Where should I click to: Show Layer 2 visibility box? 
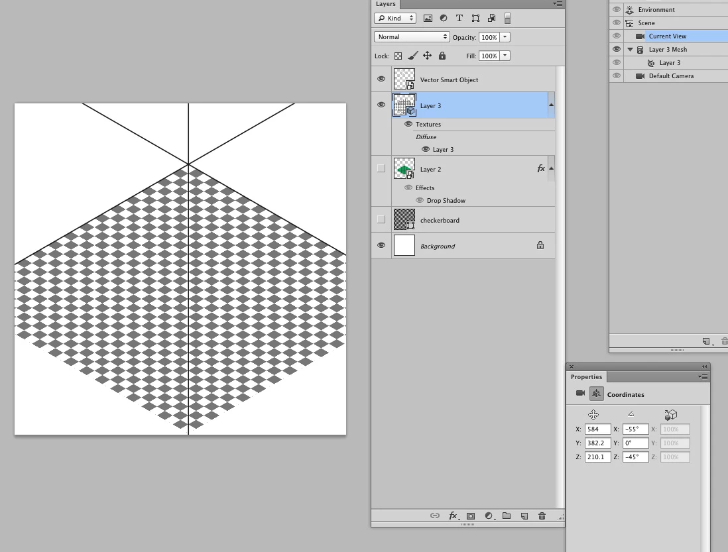pyautogui.click(x=381, y=168)
